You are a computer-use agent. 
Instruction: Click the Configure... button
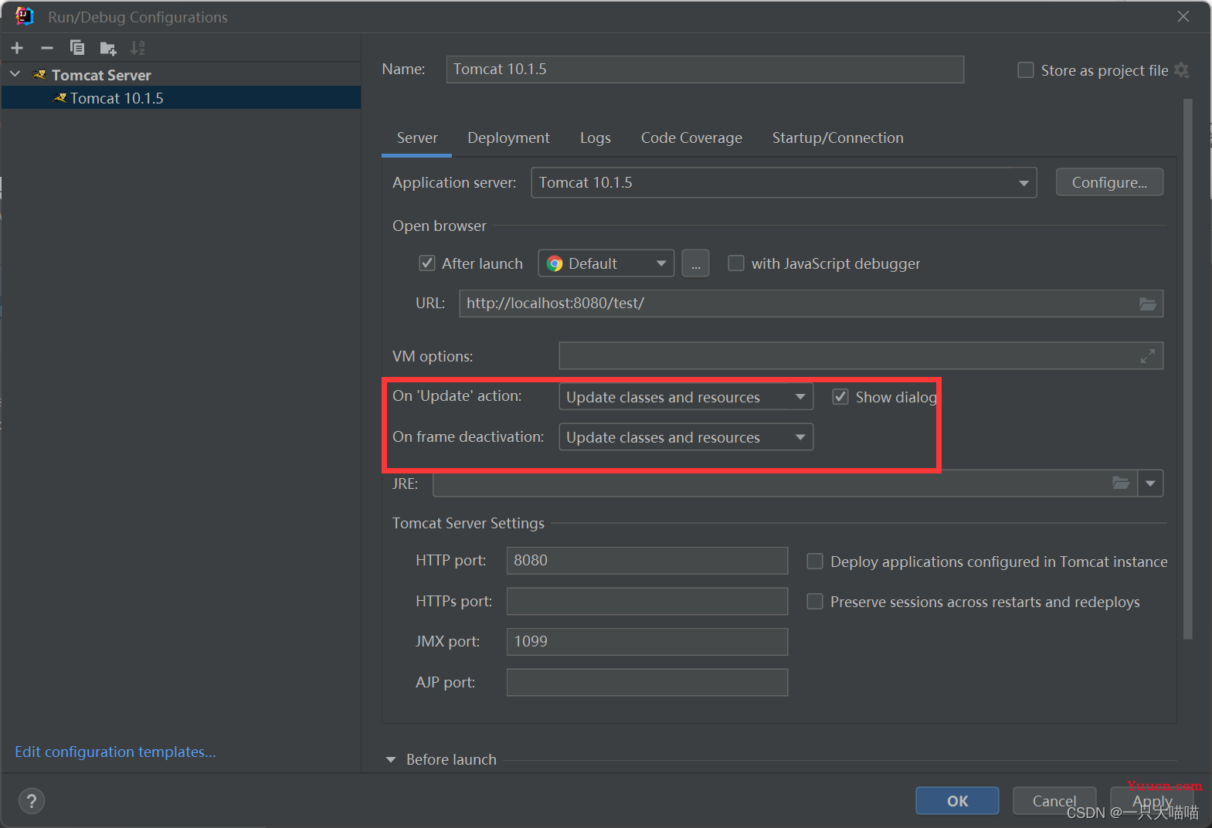(x=1109, y=182)
